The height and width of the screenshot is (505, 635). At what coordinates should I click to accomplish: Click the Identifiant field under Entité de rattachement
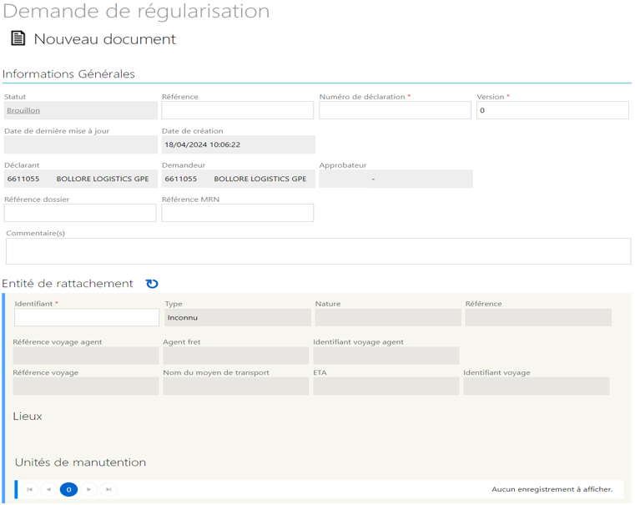(x=87, y=317)
